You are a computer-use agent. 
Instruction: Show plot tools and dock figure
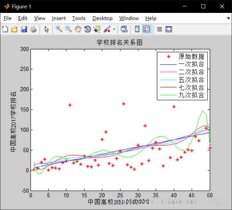(169, 29)
